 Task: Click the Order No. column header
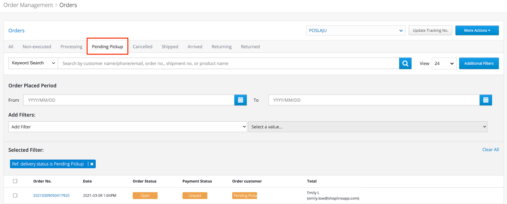tap(42, 181)
